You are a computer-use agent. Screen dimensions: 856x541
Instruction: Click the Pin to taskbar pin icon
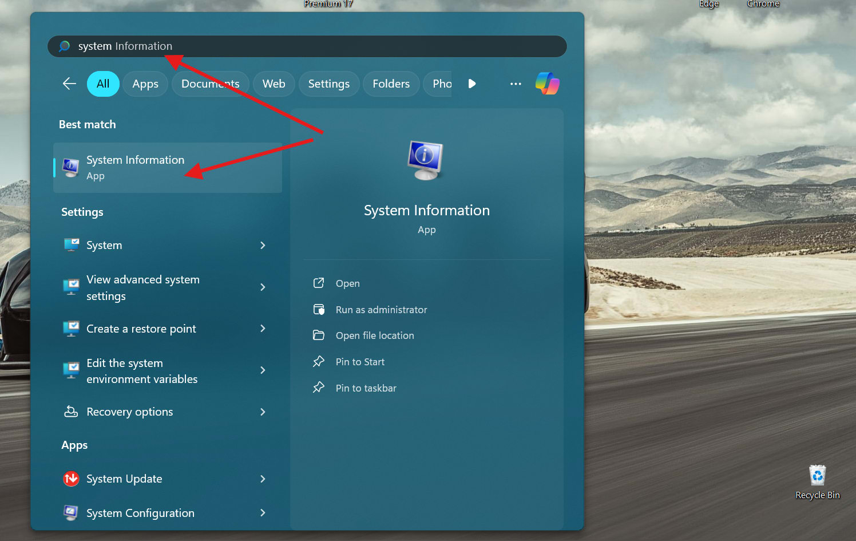tap(319, 388)
